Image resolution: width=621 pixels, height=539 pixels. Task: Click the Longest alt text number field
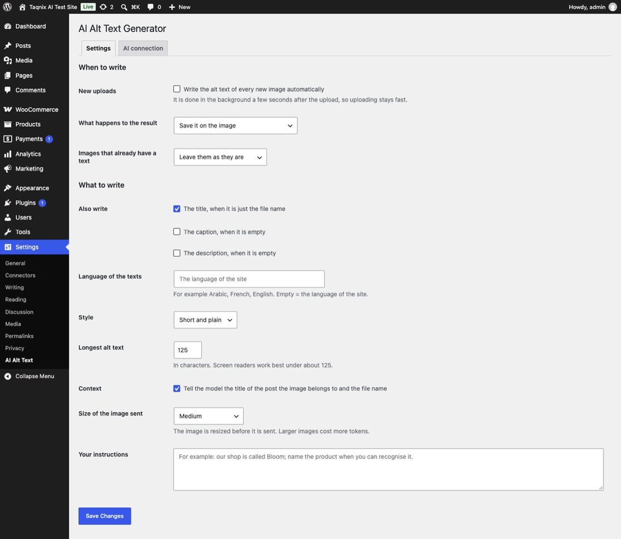click(x=188, y=350)
